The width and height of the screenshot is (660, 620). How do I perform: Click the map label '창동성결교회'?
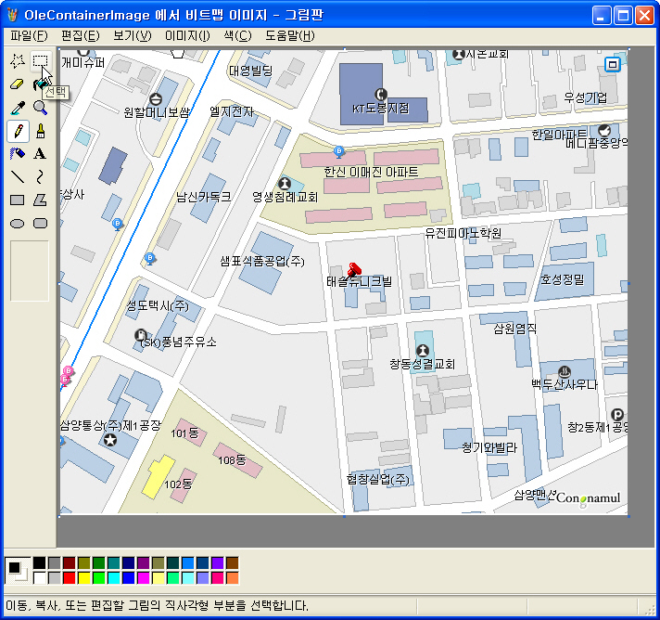422,364
